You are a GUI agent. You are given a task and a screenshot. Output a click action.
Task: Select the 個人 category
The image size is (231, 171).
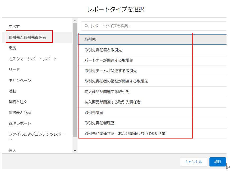12,150
